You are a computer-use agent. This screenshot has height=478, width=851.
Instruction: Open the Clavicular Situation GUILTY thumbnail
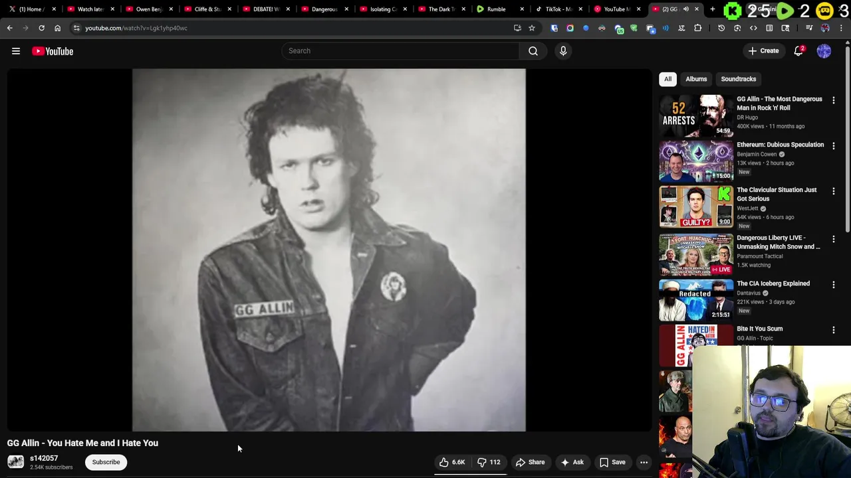[696, 206]
